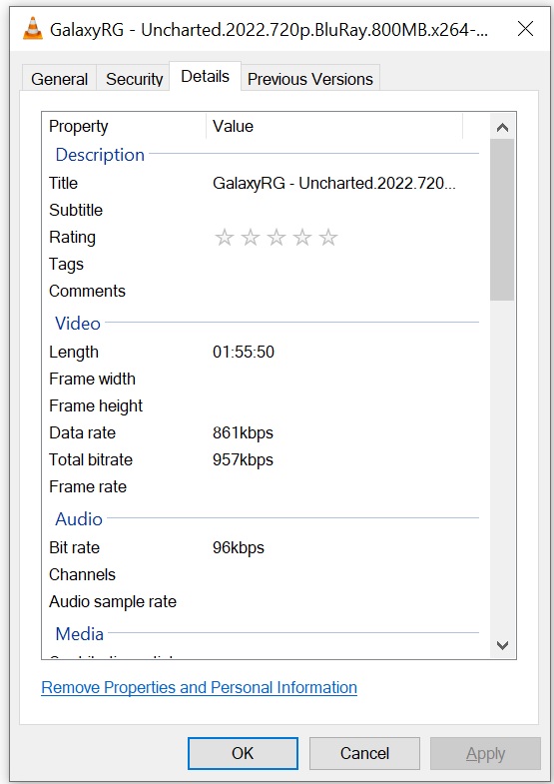Select the Audio sample rate label

(113, 602)
